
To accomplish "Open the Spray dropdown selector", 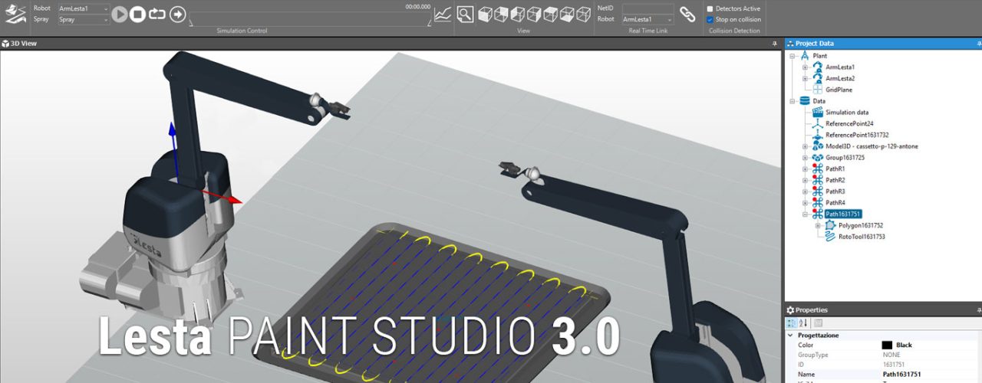I will 84,19.
